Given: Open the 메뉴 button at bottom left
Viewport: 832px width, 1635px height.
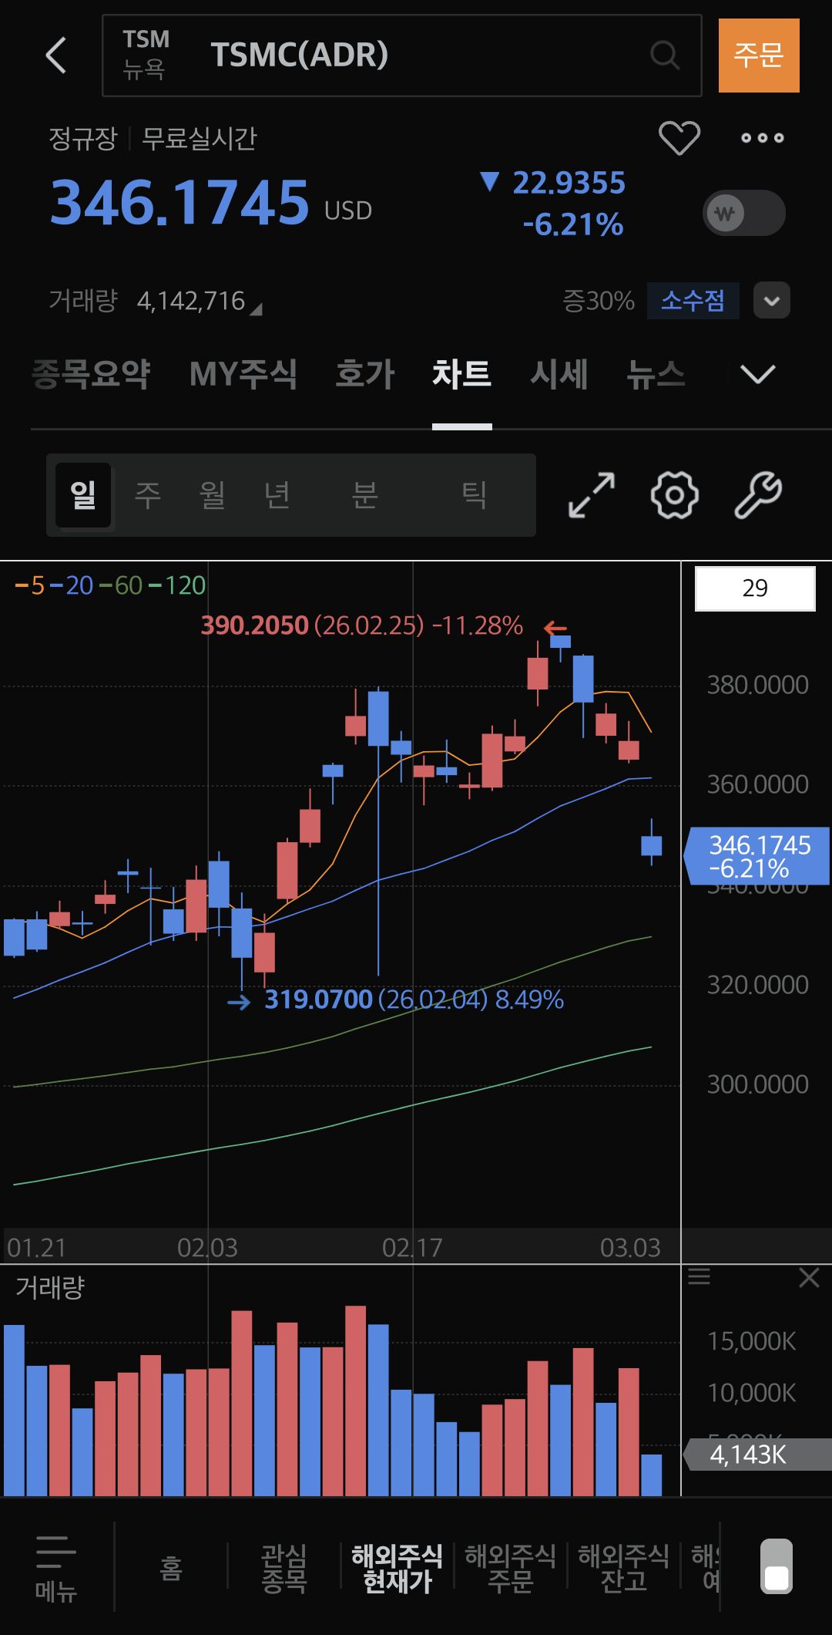Looking at the screenshot, I should pos(56,1568).
